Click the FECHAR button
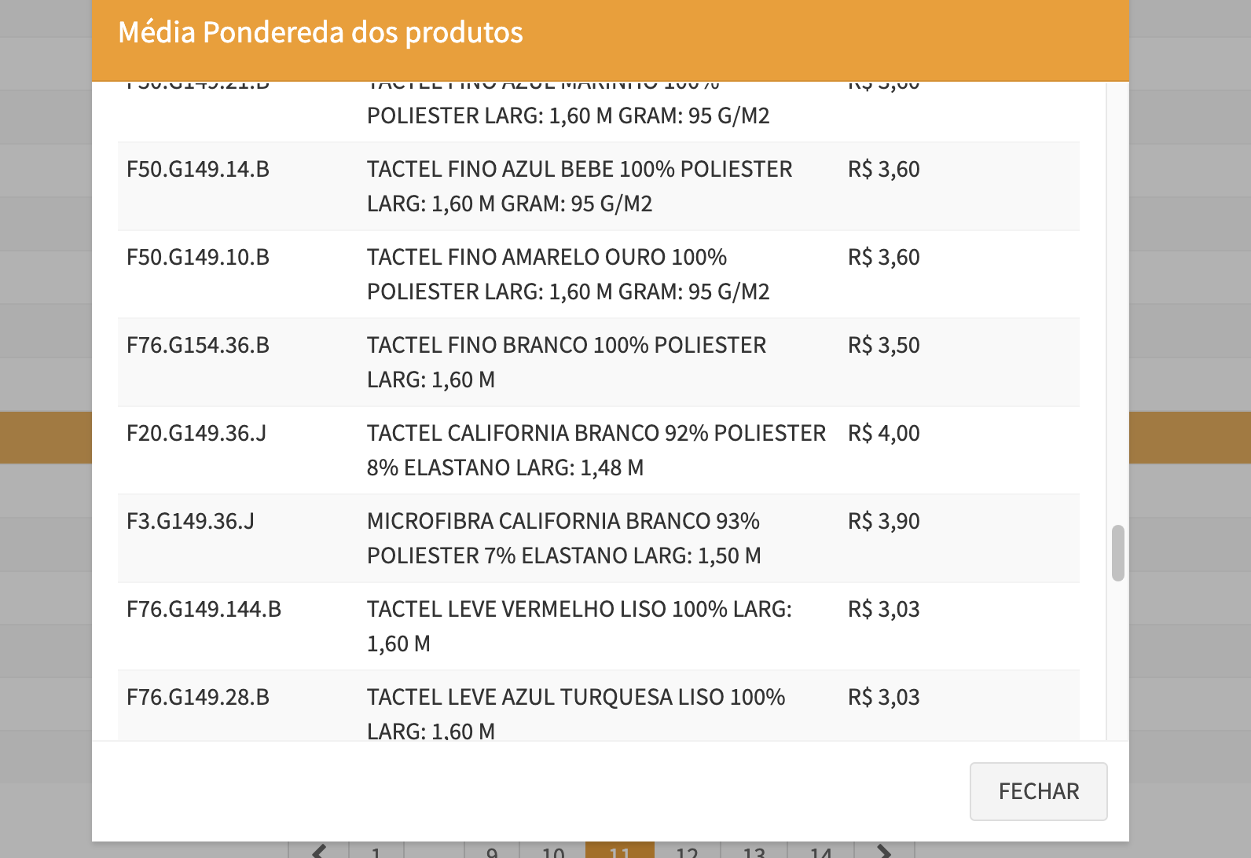Viewport: 1251px width, 858px height. tap(1038, 791)
